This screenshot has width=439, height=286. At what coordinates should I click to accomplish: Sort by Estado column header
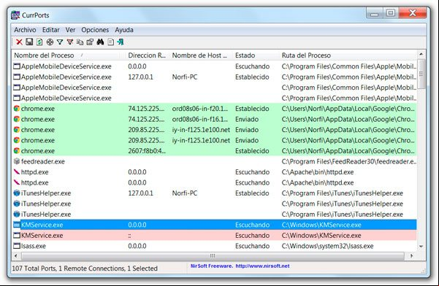(256, 55)
